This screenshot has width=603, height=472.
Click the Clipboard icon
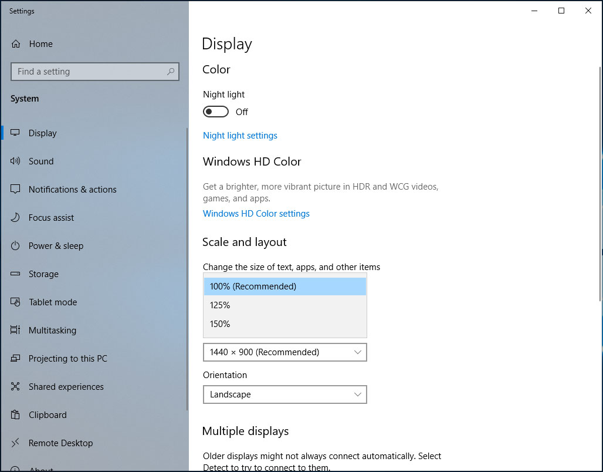[x=15, y=414]
